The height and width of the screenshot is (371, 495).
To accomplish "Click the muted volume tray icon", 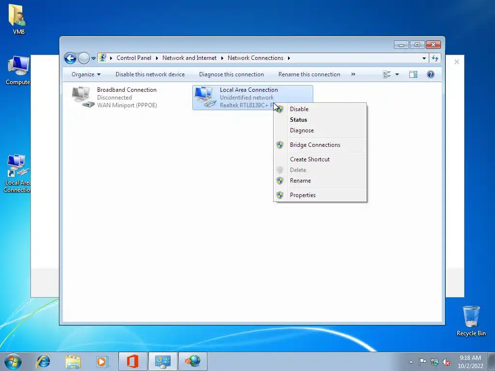I will click(x=446, y=362).
